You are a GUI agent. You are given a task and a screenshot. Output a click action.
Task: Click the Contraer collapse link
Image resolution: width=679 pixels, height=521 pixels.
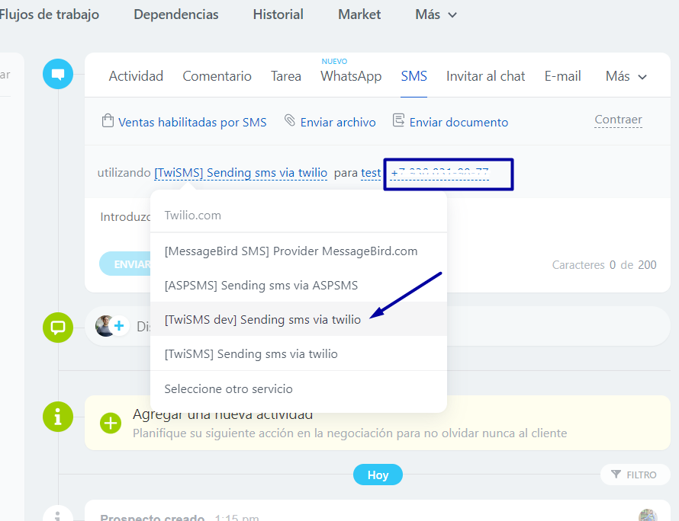618,120
